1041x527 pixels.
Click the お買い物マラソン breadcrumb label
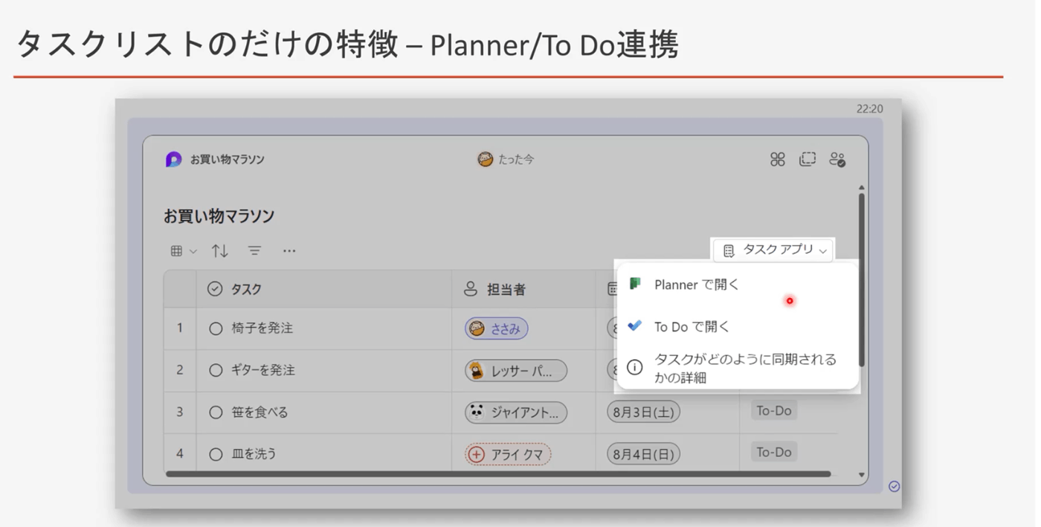[227, 159]
